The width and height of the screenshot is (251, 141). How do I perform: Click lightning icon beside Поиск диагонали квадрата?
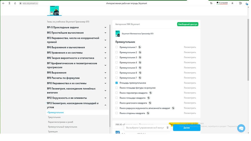tap(150, 103)
